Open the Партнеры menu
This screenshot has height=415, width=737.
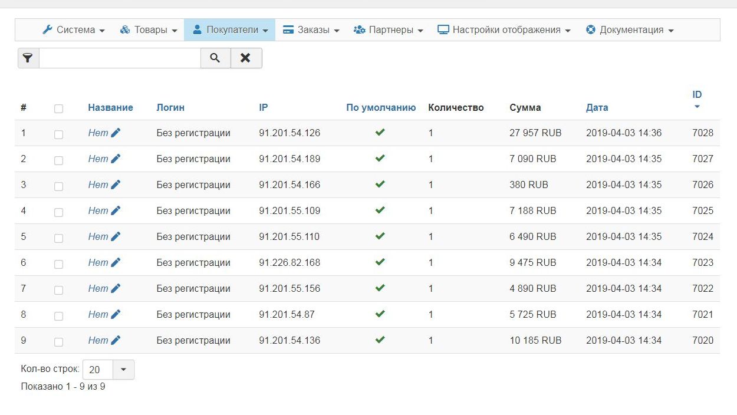pos(389,30)
